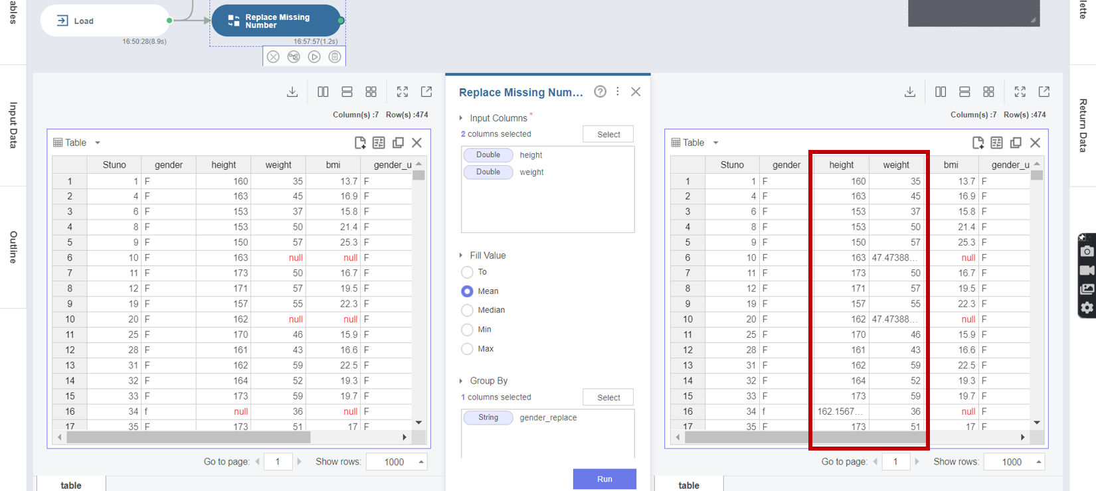Switch output panel to side-by-side column layout
Screen dimensions: 1096x491
(x=941, y=92)
